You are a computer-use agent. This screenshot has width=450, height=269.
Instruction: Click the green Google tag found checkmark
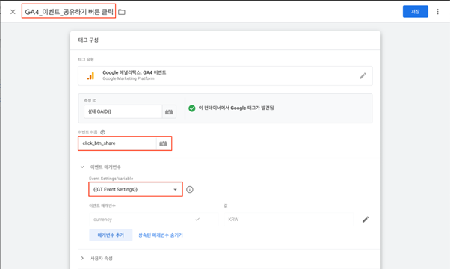click(x=192, y=108)
